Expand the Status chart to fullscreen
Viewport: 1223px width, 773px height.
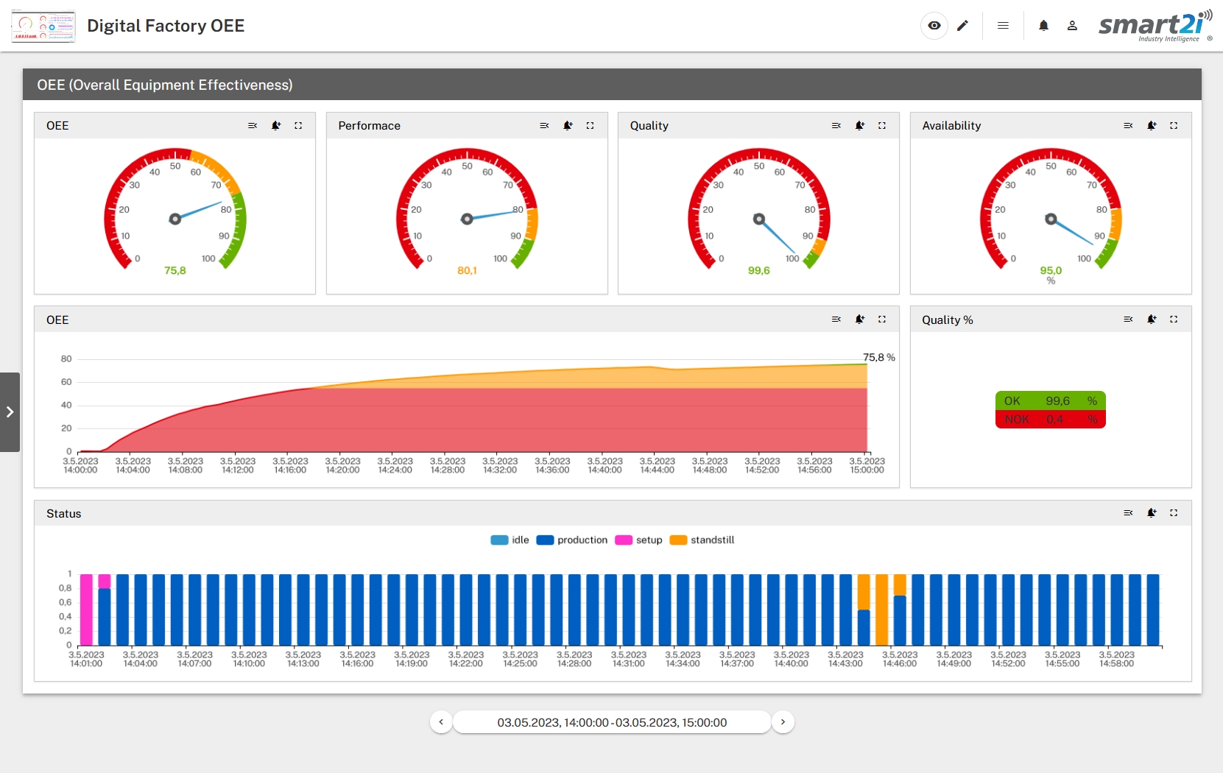coord(1174,513)
